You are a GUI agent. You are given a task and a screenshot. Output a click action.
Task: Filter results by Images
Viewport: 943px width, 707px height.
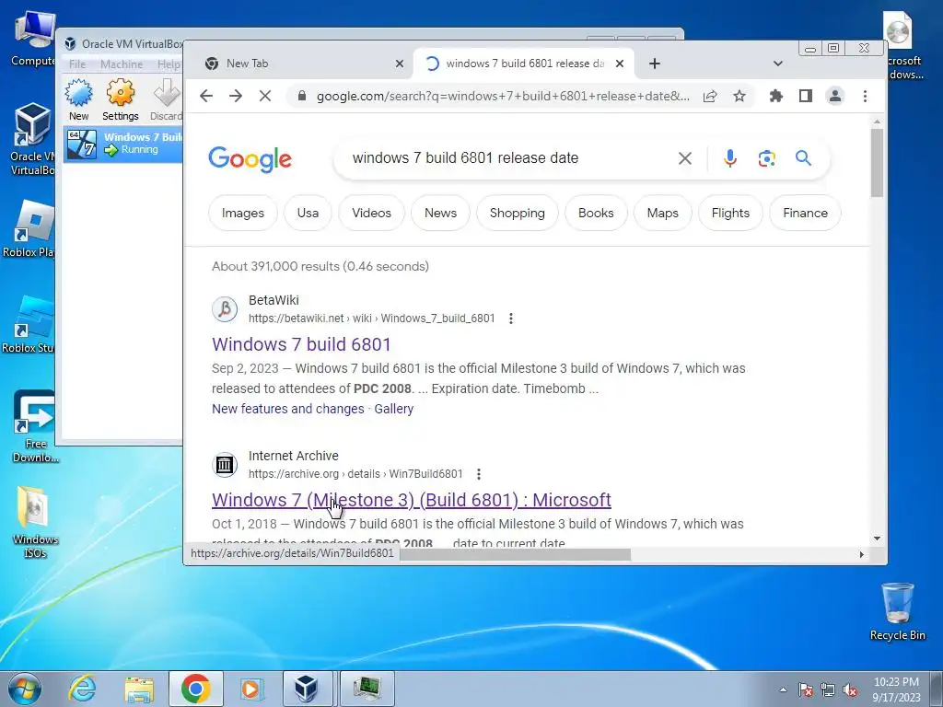click(x=243, y=213)
